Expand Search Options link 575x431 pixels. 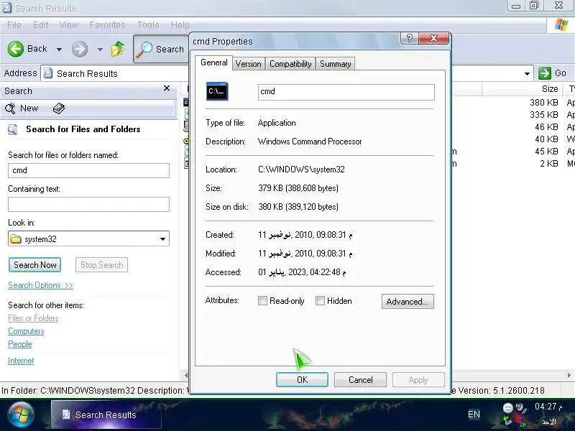pos(40,285)
